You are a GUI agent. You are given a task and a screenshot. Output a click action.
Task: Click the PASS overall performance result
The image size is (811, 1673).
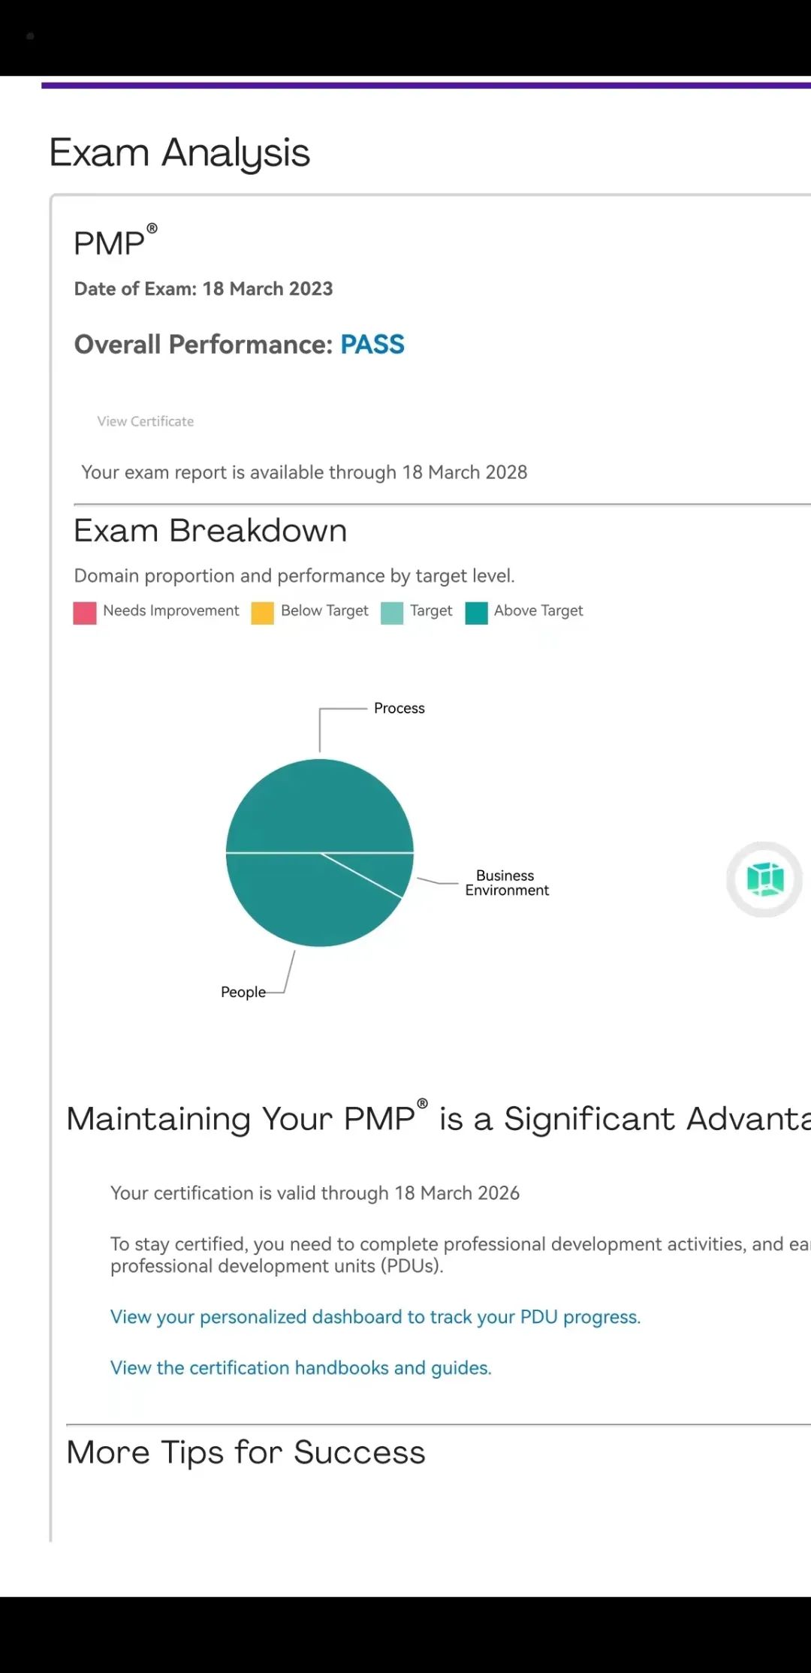pos(372,345)
